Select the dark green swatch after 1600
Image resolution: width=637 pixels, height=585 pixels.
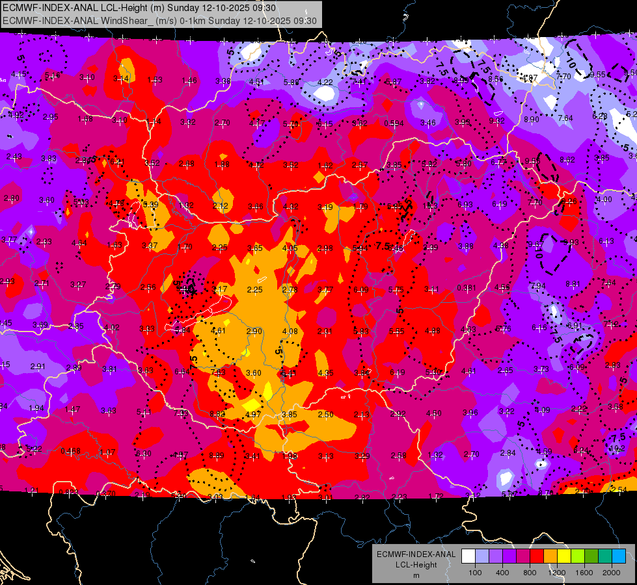591,556
